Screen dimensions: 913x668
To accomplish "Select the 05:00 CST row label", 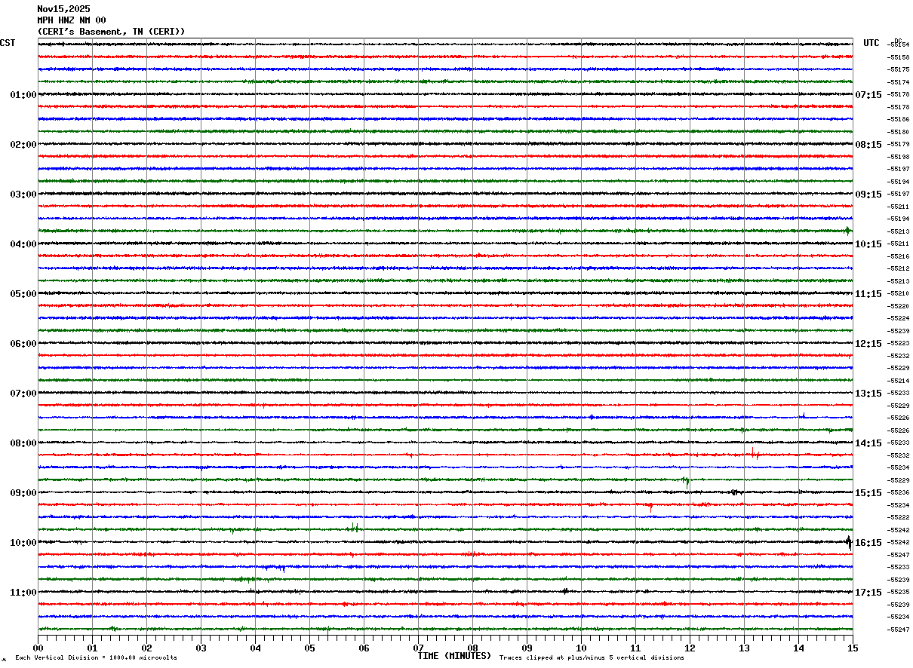I will 23,294.
